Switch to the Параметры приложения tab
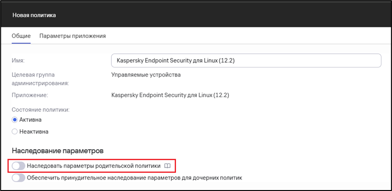392x191 pixels. pos(72,36)
